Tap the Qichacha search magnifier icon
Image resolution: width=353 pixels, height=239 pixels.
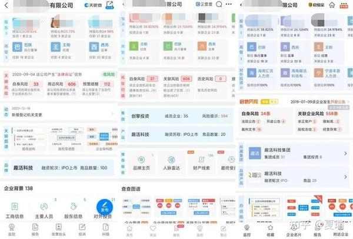[x=219, y=4]
